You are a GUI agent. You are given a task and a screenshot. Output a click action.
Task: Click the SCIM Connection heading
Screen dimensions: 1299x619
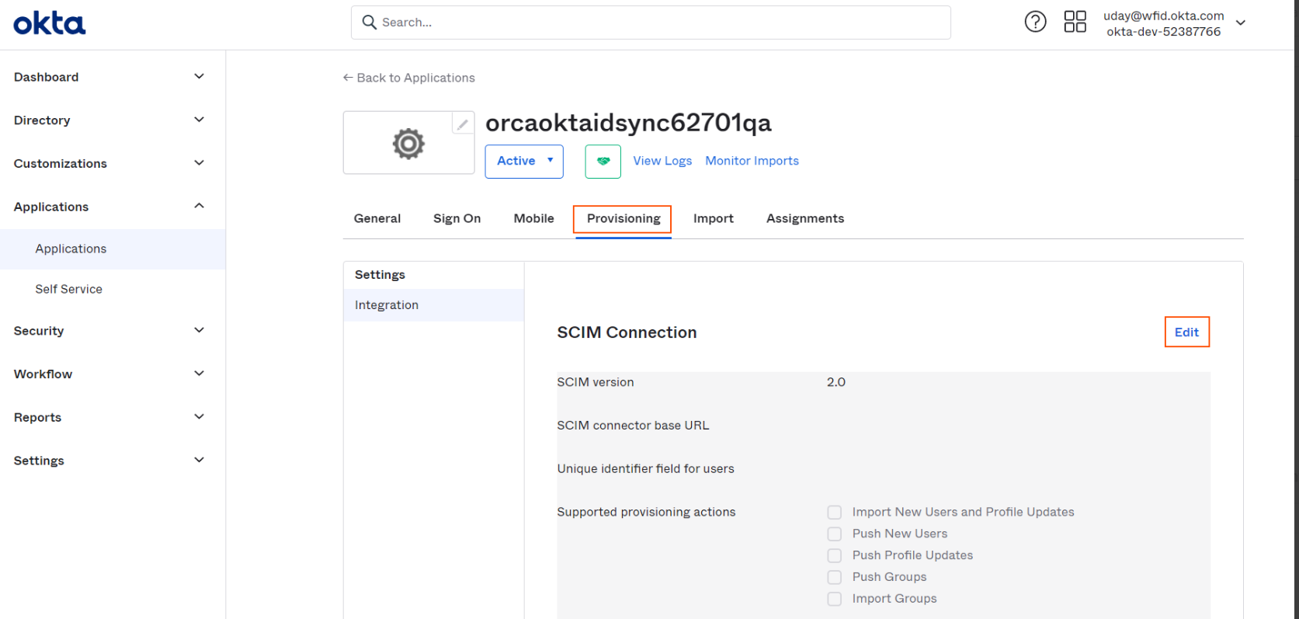(x=627, y=332)
